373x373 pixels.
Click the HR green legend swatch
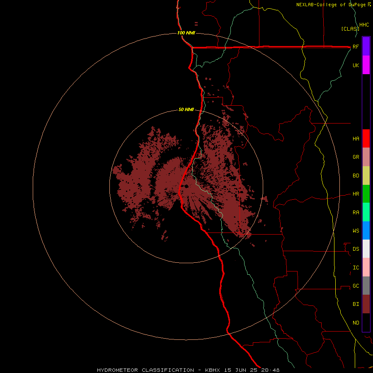click(x=366, y=194)
